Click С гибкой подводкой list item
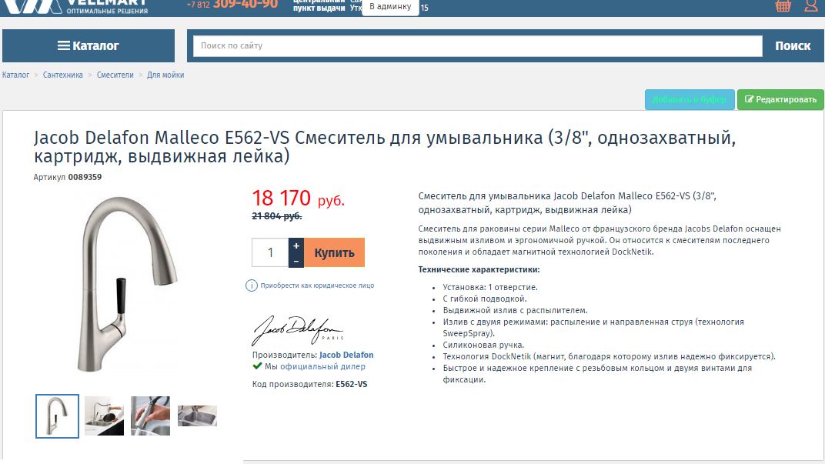 point(485,299)
